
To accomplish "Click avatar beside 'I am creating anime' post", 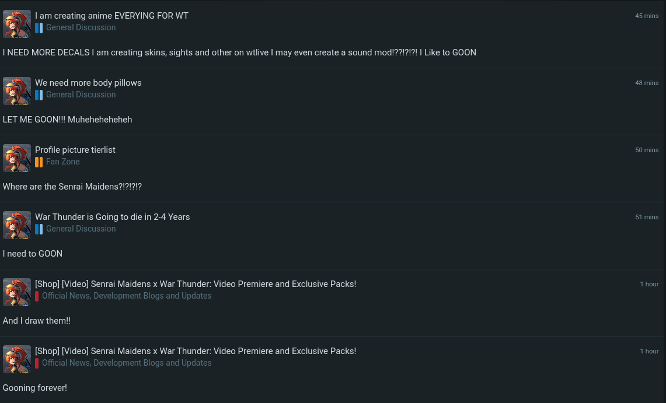I will (x=17, y=24).
